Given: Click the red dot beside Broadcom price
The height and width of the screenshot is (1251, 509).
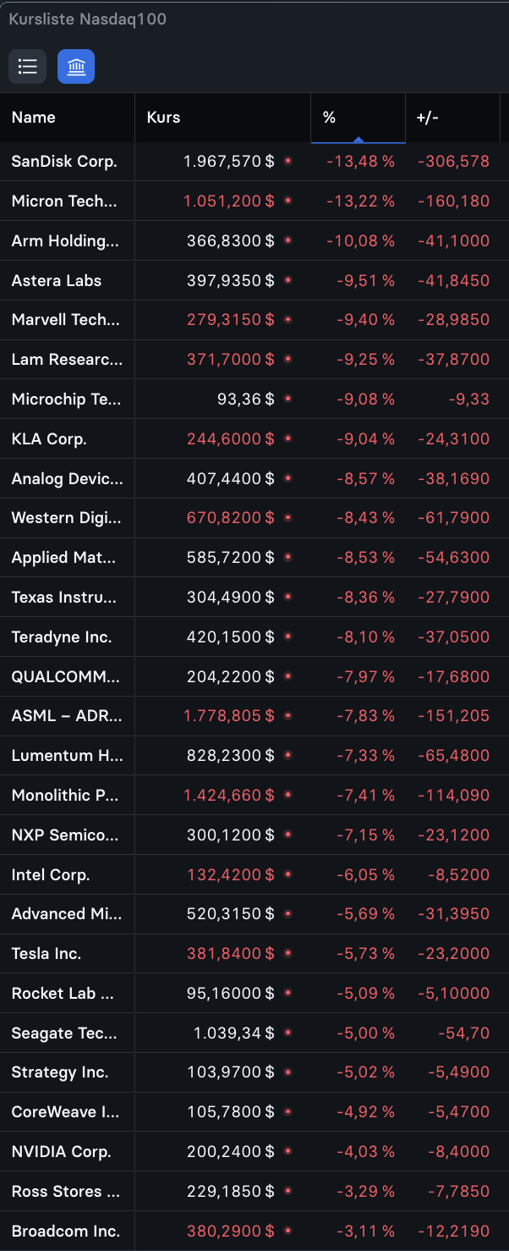Looking at the screenshot, I should 287,1231.
